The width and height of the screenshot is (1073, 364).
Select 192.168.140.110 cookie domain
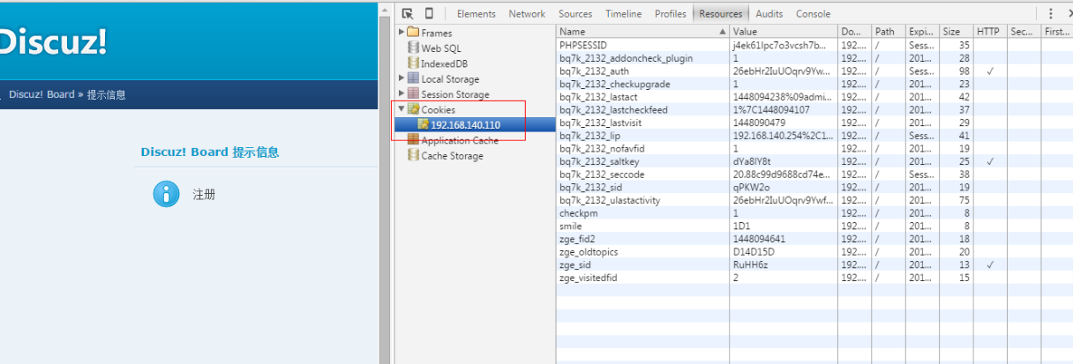click(465, 125)
